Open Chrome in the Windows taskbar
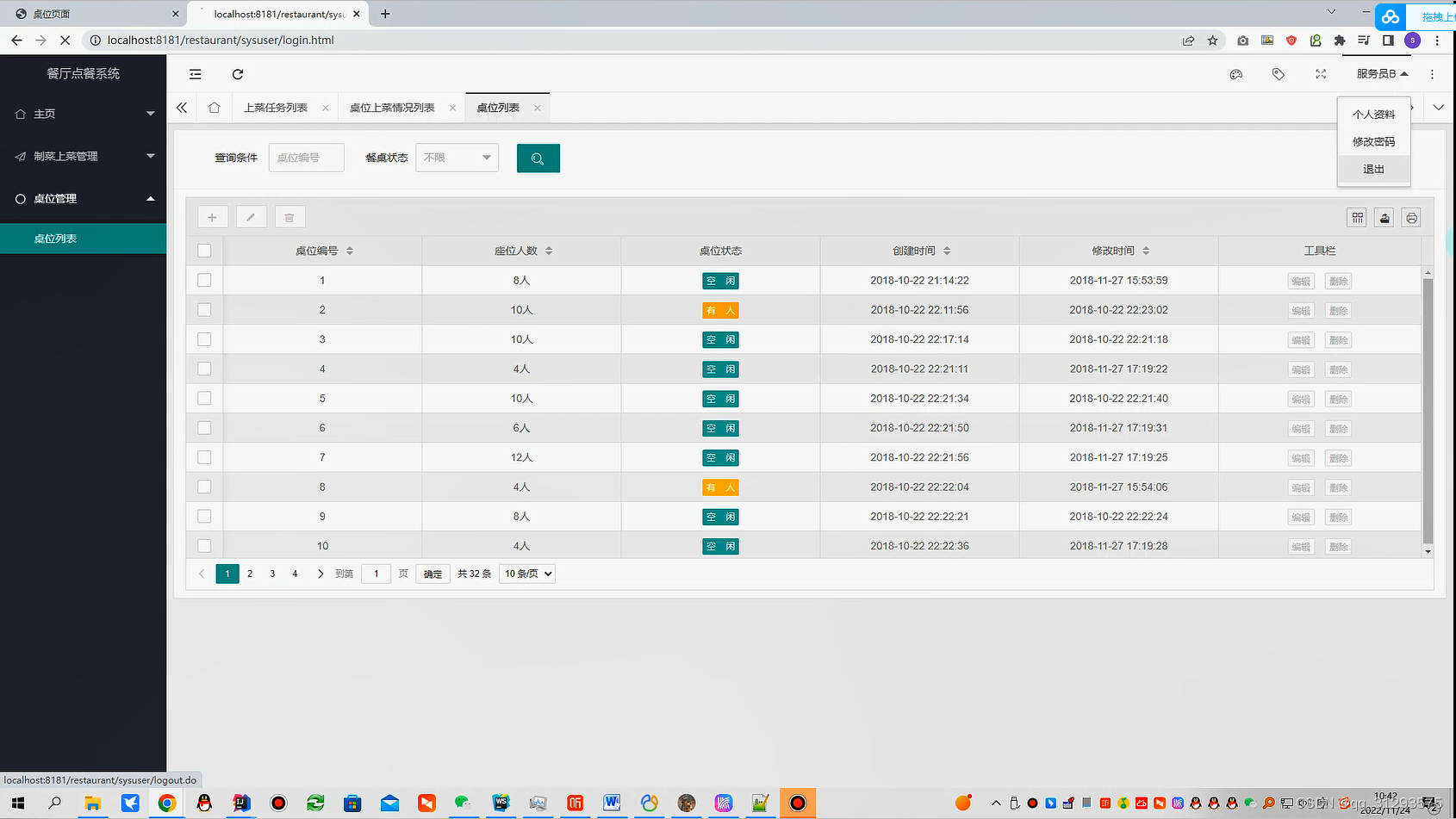The width and height of the screenshot is (1456, 819). [x=167, y=803]
